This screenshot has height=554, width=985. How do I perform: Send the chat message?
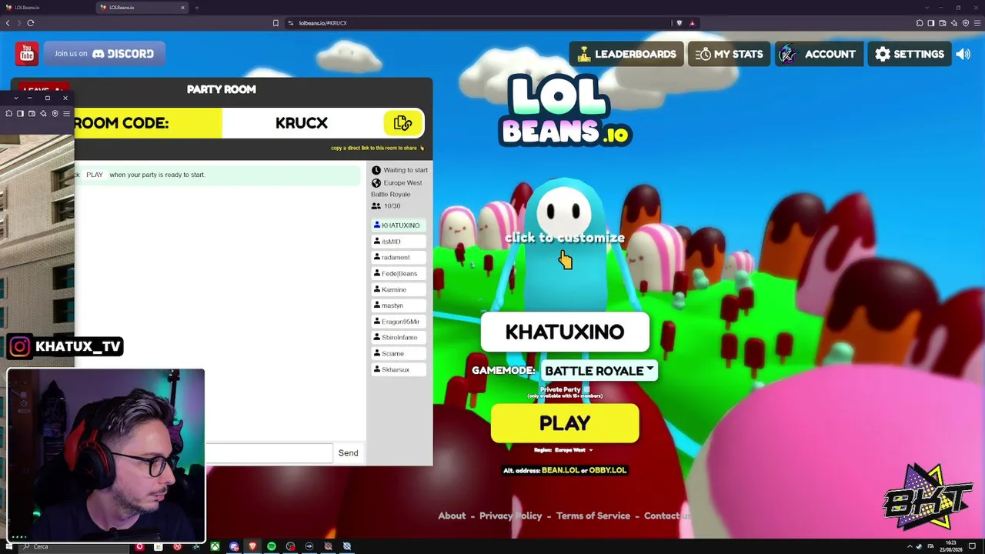(348, 453)
